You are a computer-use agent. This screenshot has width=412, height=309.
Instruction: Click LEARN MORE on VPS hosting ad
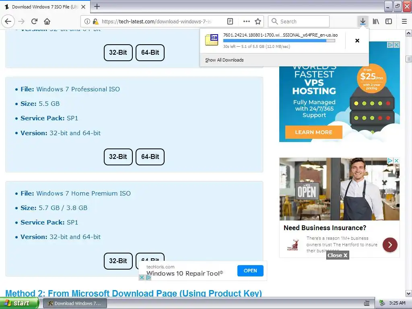313,132
